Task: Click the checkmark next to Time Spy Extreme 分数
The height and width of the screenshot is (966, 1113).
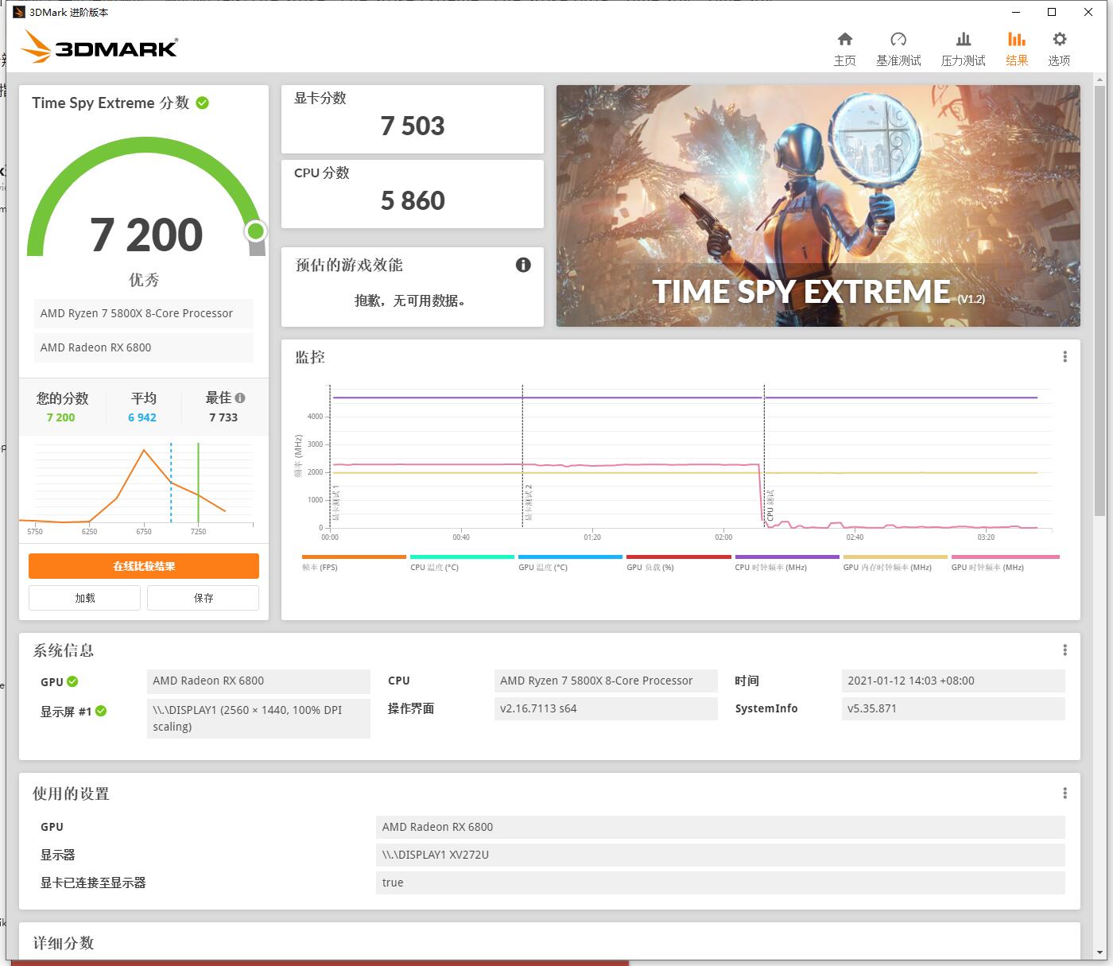Action: [204, 103]
